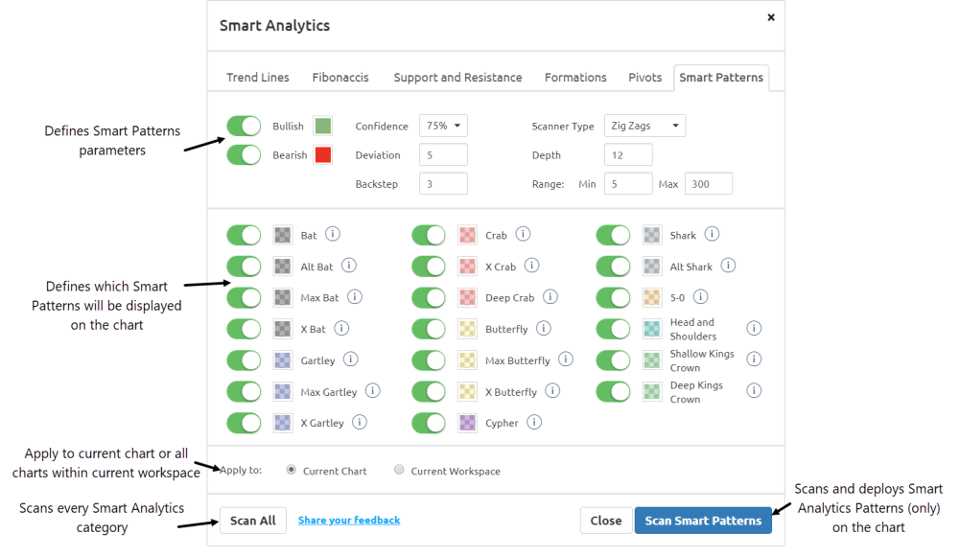Image resolution: width=959 pixels, height=557 pixels.
Task: Change the Max Gartley color swatch
Action: pyautogui.click(x=283, y=391)
